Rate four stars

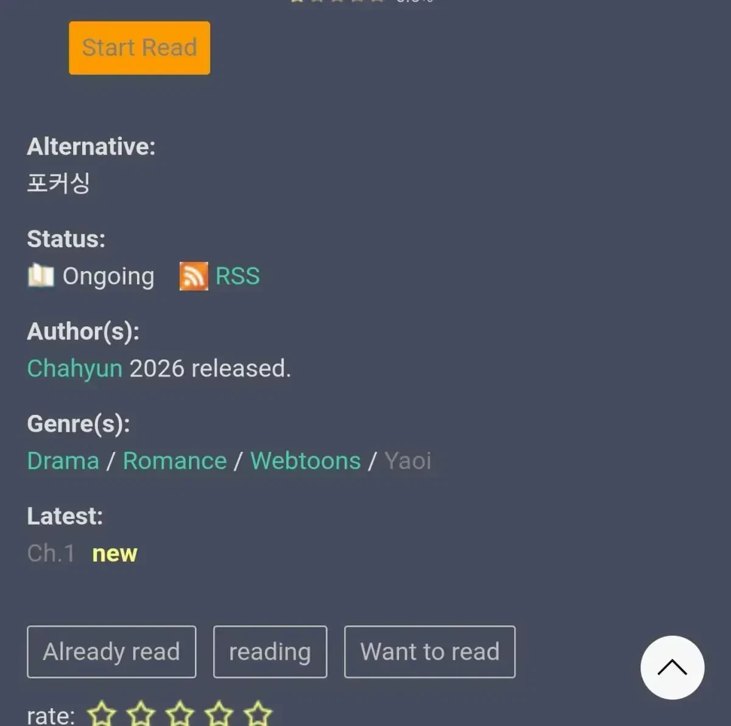coord(219,714)
